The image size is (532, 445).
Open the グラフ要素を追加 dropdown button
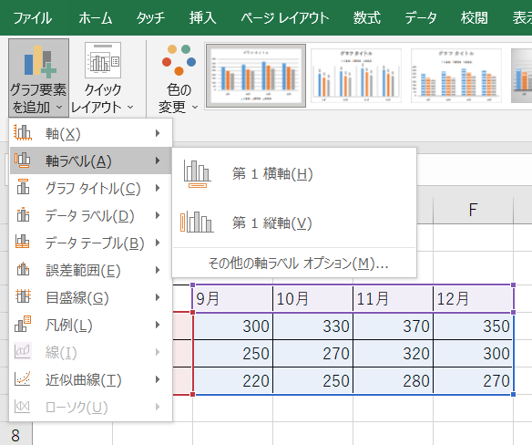[x=38, y=78]
